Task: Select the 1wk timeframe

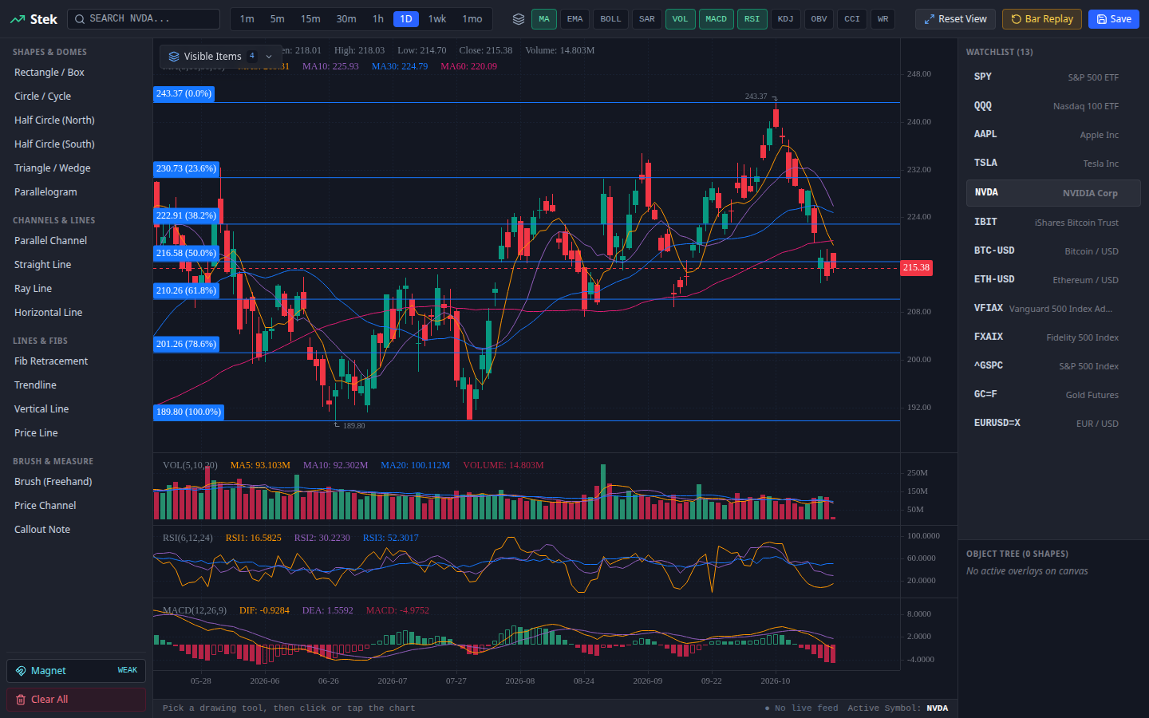Action: (437, 19)
